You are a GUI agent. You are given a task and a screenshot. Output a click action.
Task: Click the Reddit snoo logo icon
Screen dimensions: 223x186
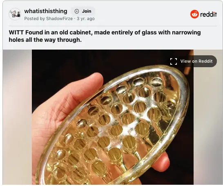coord(194,14)
